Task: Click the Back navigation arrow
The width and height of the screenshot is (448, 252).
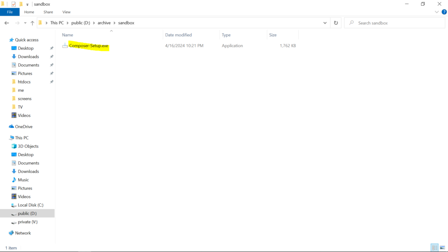Action: click(x=7, y=23)
